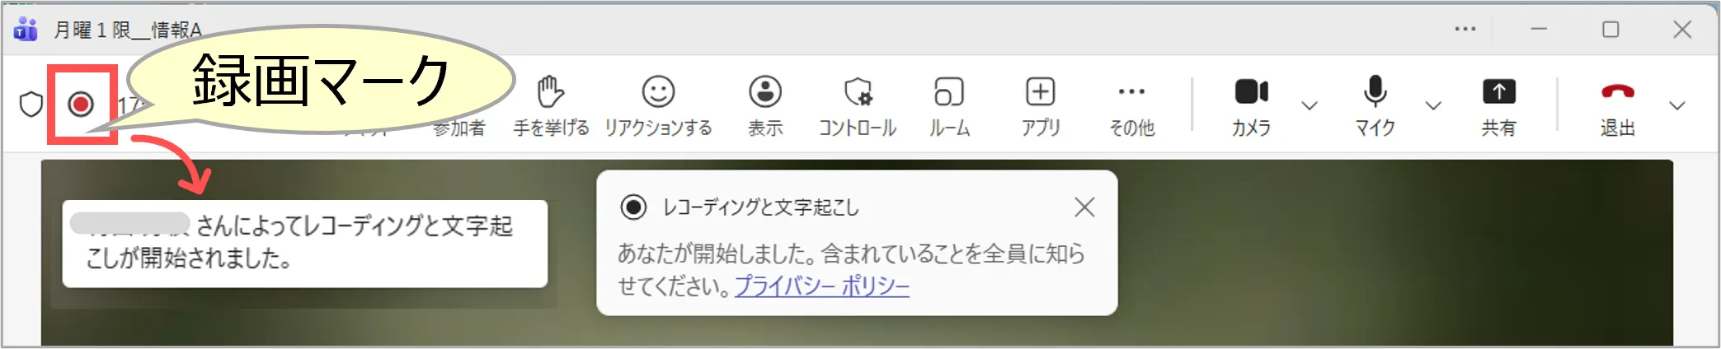Image resolution: width=1721 pixels, height=349 pixels.
Task: Open the title bar ellipsis menu
Action: [1465, 29]
